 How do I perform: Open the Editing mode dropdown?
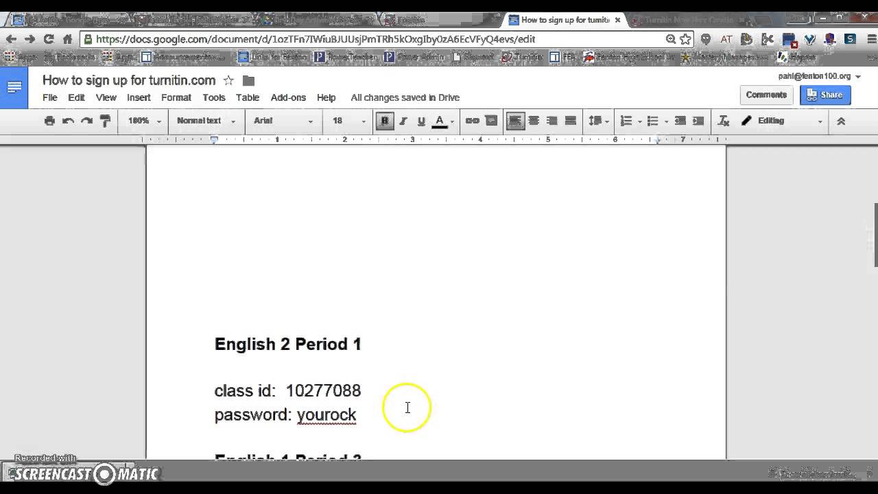pos(781,121)
